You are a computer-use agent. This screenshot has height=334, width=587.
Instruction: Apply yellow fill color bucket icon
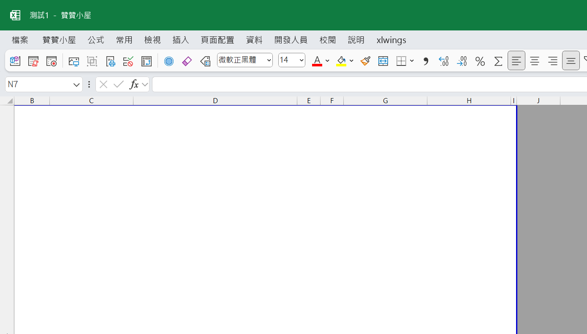(x=341, y=61)
